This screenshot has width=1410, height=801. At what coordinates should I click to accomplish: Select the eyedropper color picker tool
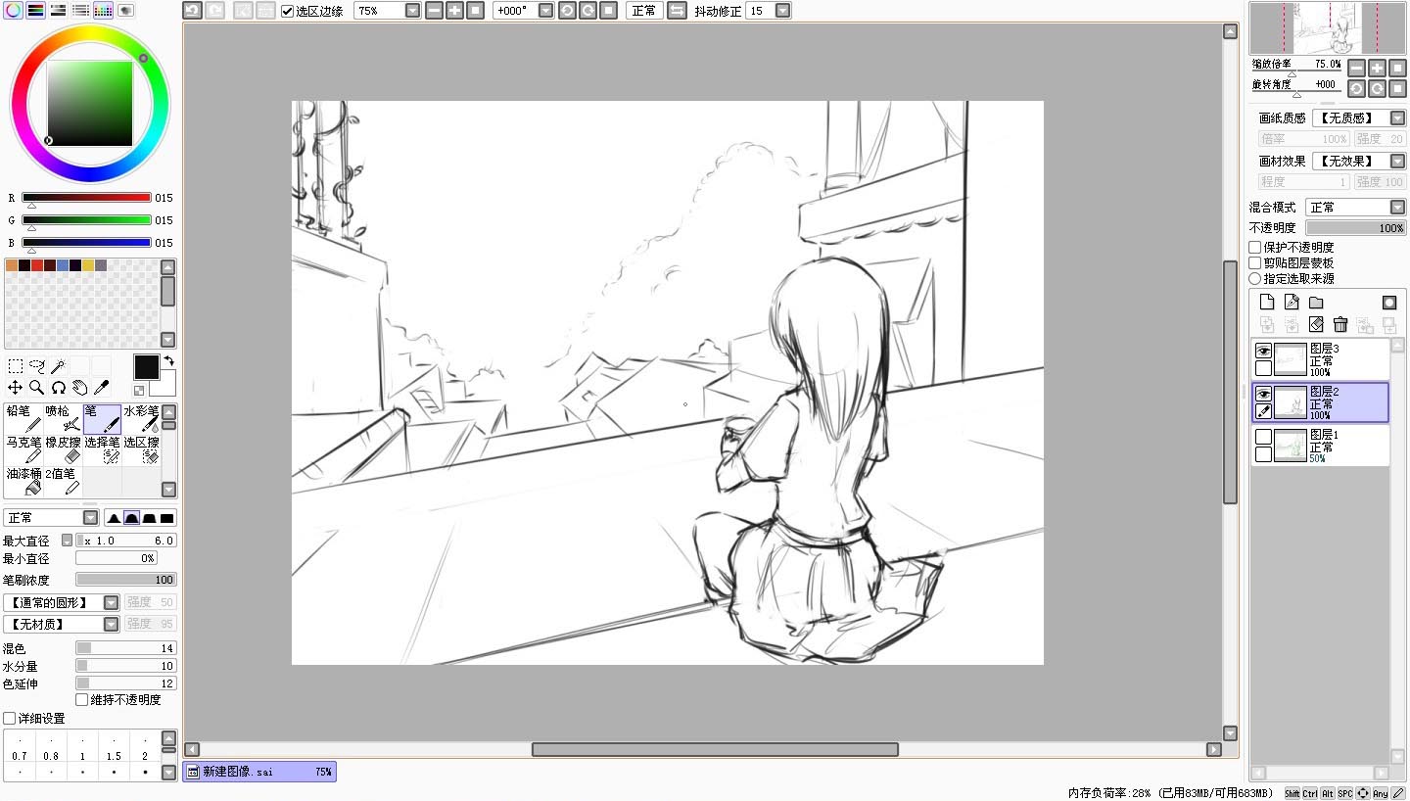point(101,388)
